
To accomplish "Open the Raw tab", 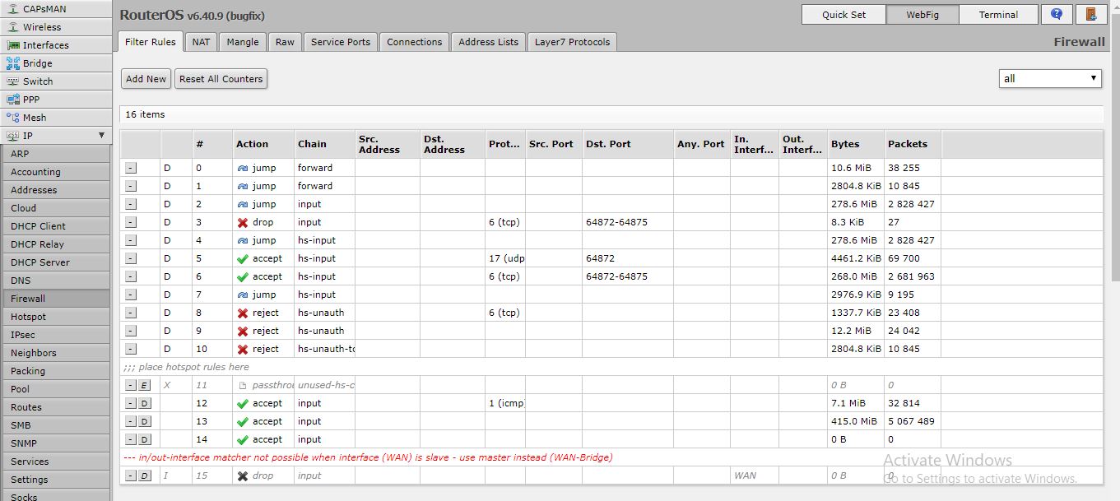I will click(285, 42).
